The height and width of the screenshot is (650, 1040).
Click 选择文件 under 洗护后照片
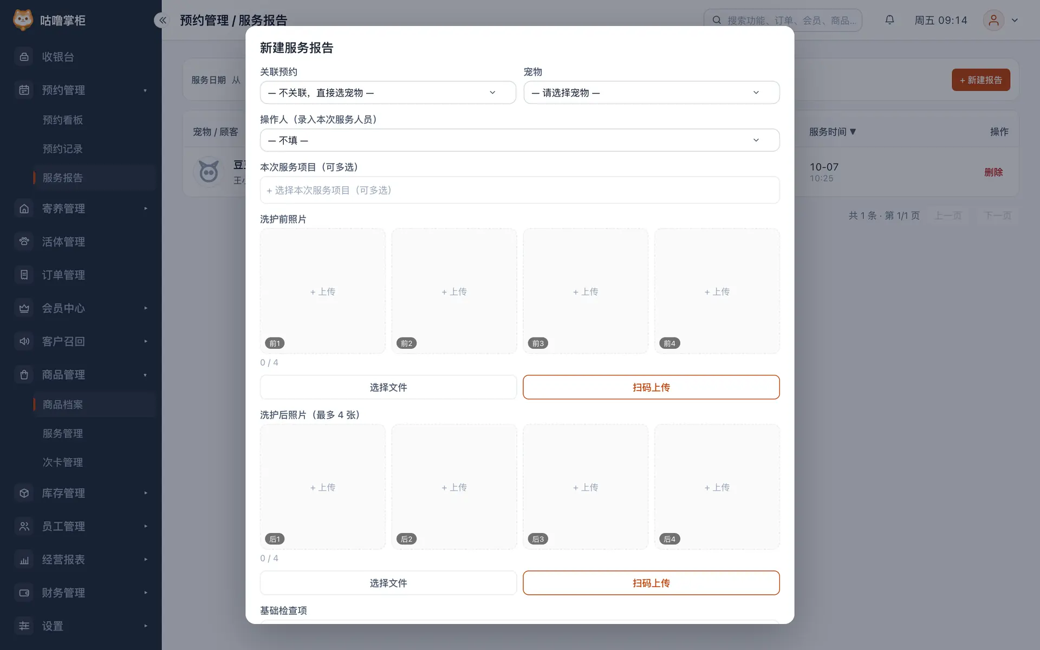(388, 583)
